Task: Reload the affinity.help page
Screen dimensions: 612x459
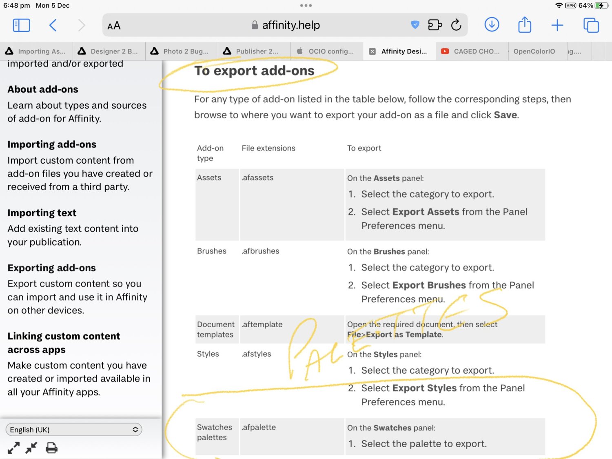Action: (x=456, y=25)
